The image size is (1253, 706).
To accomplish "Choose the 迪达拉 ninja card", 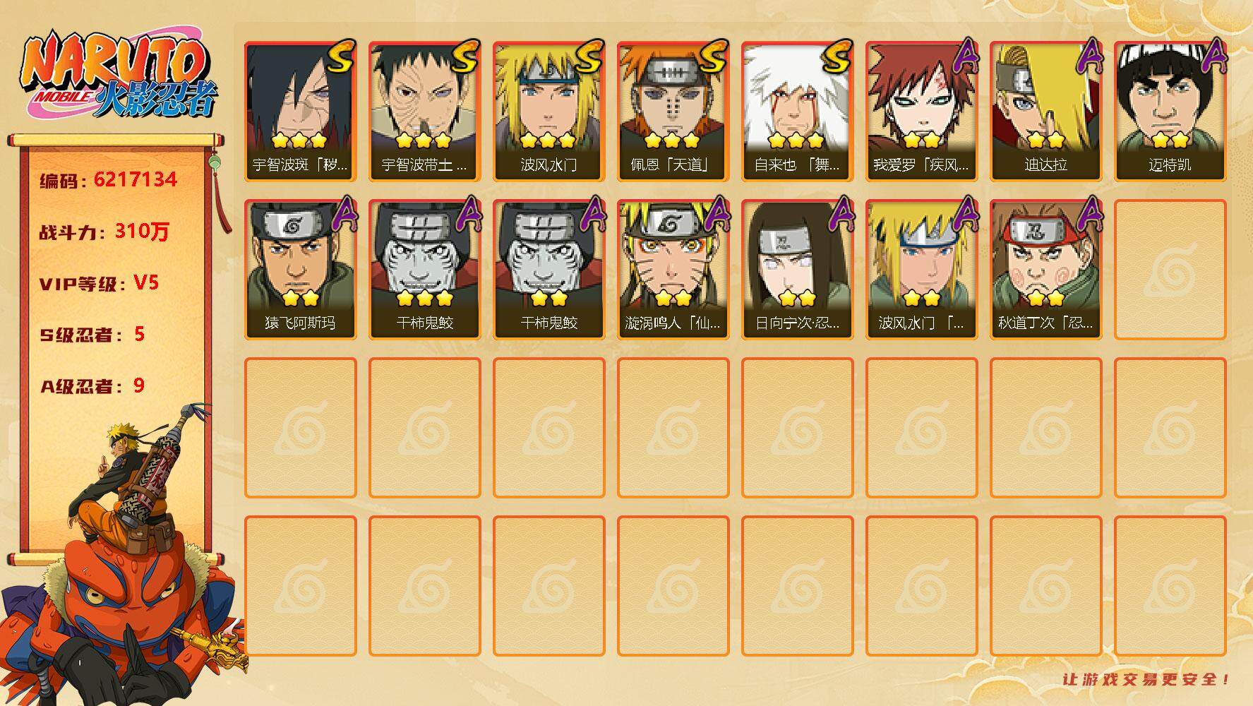I will coord(1045,112).
